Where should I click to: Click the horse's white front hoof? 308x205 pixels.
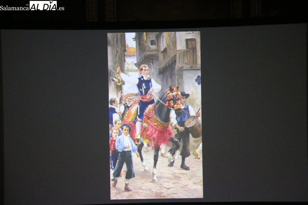155,180
